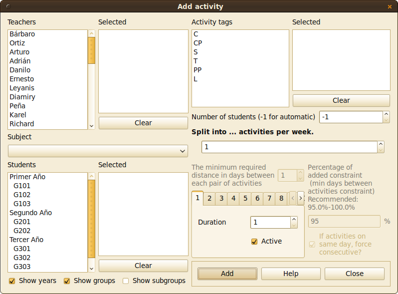Click the Add button
Image resolution: width=398 pixels, height=294 pixels.
pyautogui.click(x=227, y=274)
